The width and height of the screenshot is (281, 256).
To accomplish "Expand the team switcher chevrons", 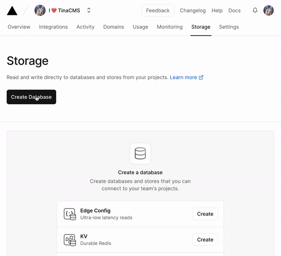I will coord(89,11).
